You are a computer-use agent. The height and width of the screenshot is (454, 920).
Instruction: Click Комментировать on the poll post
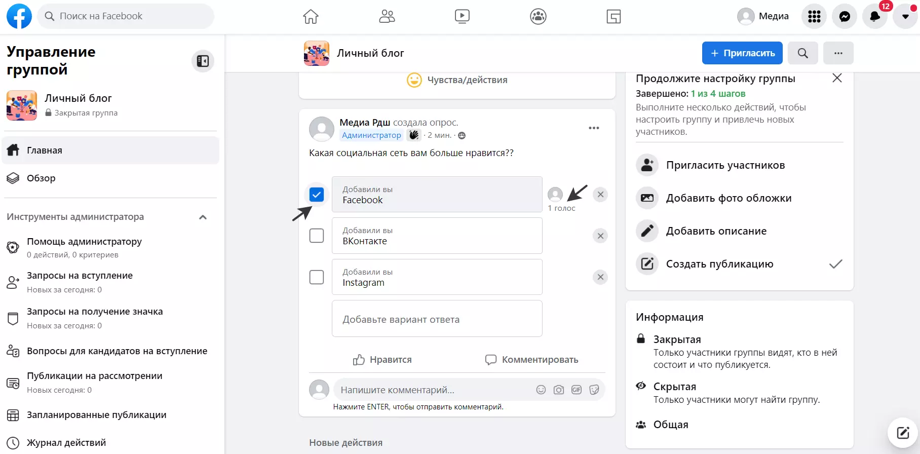[x=531, y=360]
